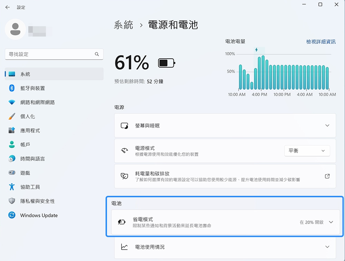Viewport: 345px width, 261px height.
Task: Open the 平衡 power mode dropdown
Action: click(x=307, y=151)
